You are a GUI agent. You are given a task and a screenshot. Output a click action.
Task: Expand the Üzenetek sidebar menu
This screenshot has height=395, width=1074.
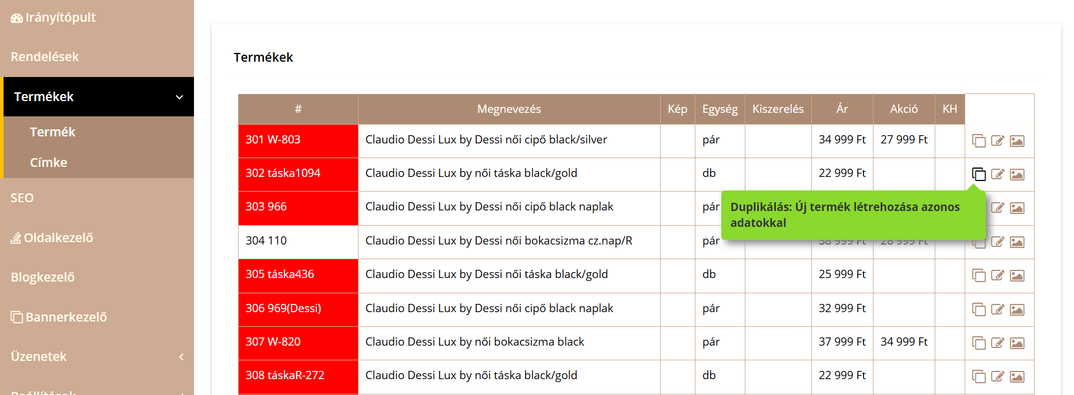coord(181,357)
